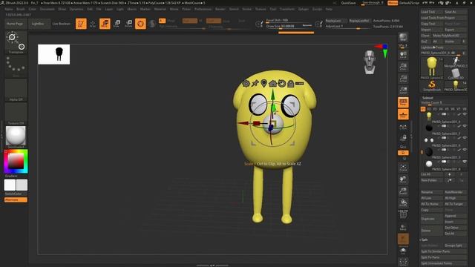475x267 pixels.
Task: Open Texture Off selector
Action: (16, 113)
